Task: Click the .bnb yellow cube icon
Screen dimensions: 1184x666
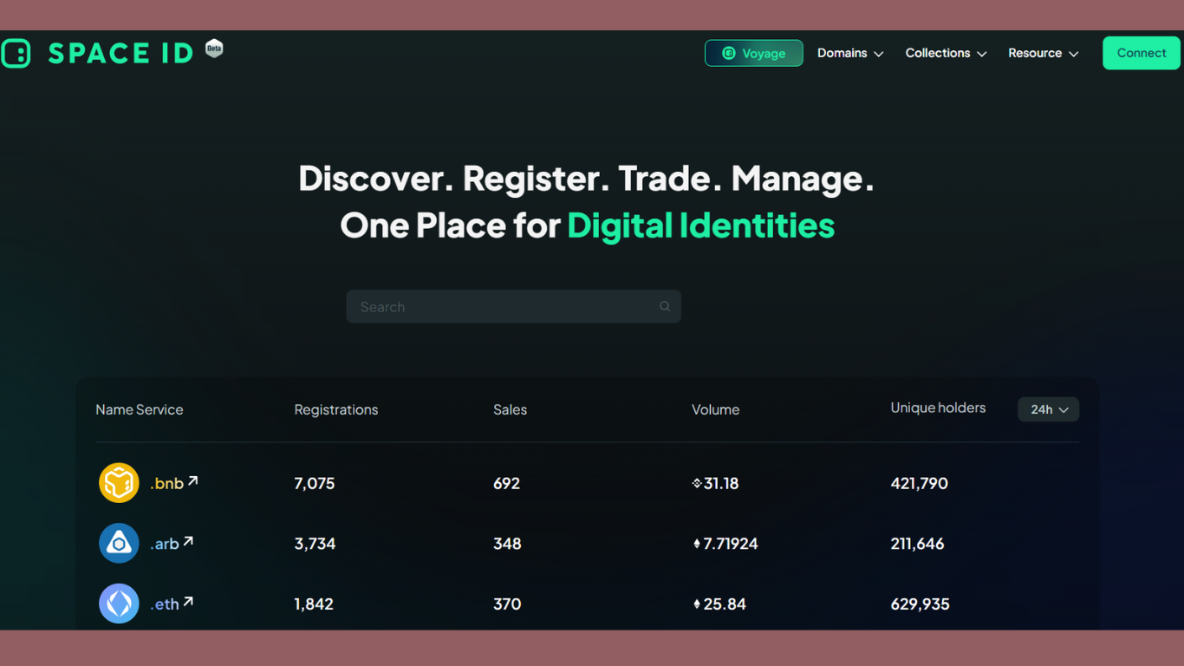Action: (119, 483)
